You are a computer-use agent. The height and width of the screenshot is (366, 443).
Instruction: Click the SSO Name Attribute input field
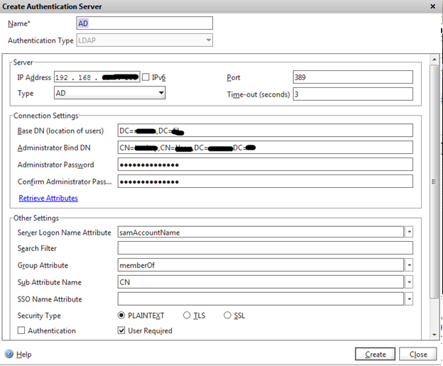pos(261,299)
